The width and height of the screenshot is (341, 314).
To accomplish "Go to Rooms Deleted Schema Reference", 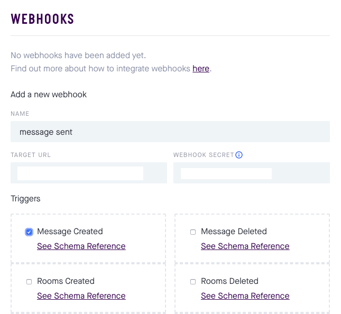I will [x=245, y=296].
